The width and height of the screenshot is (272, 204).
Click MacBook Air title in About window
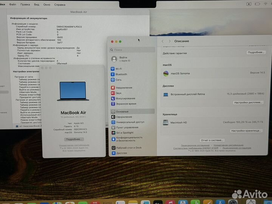click(x=73, y=113)
